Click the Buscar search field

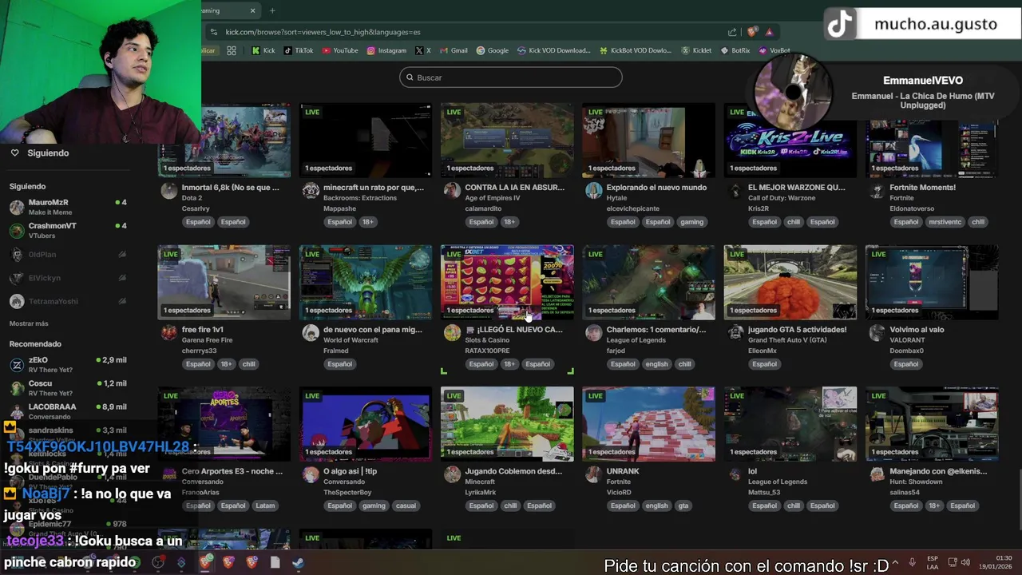point(511,77)
